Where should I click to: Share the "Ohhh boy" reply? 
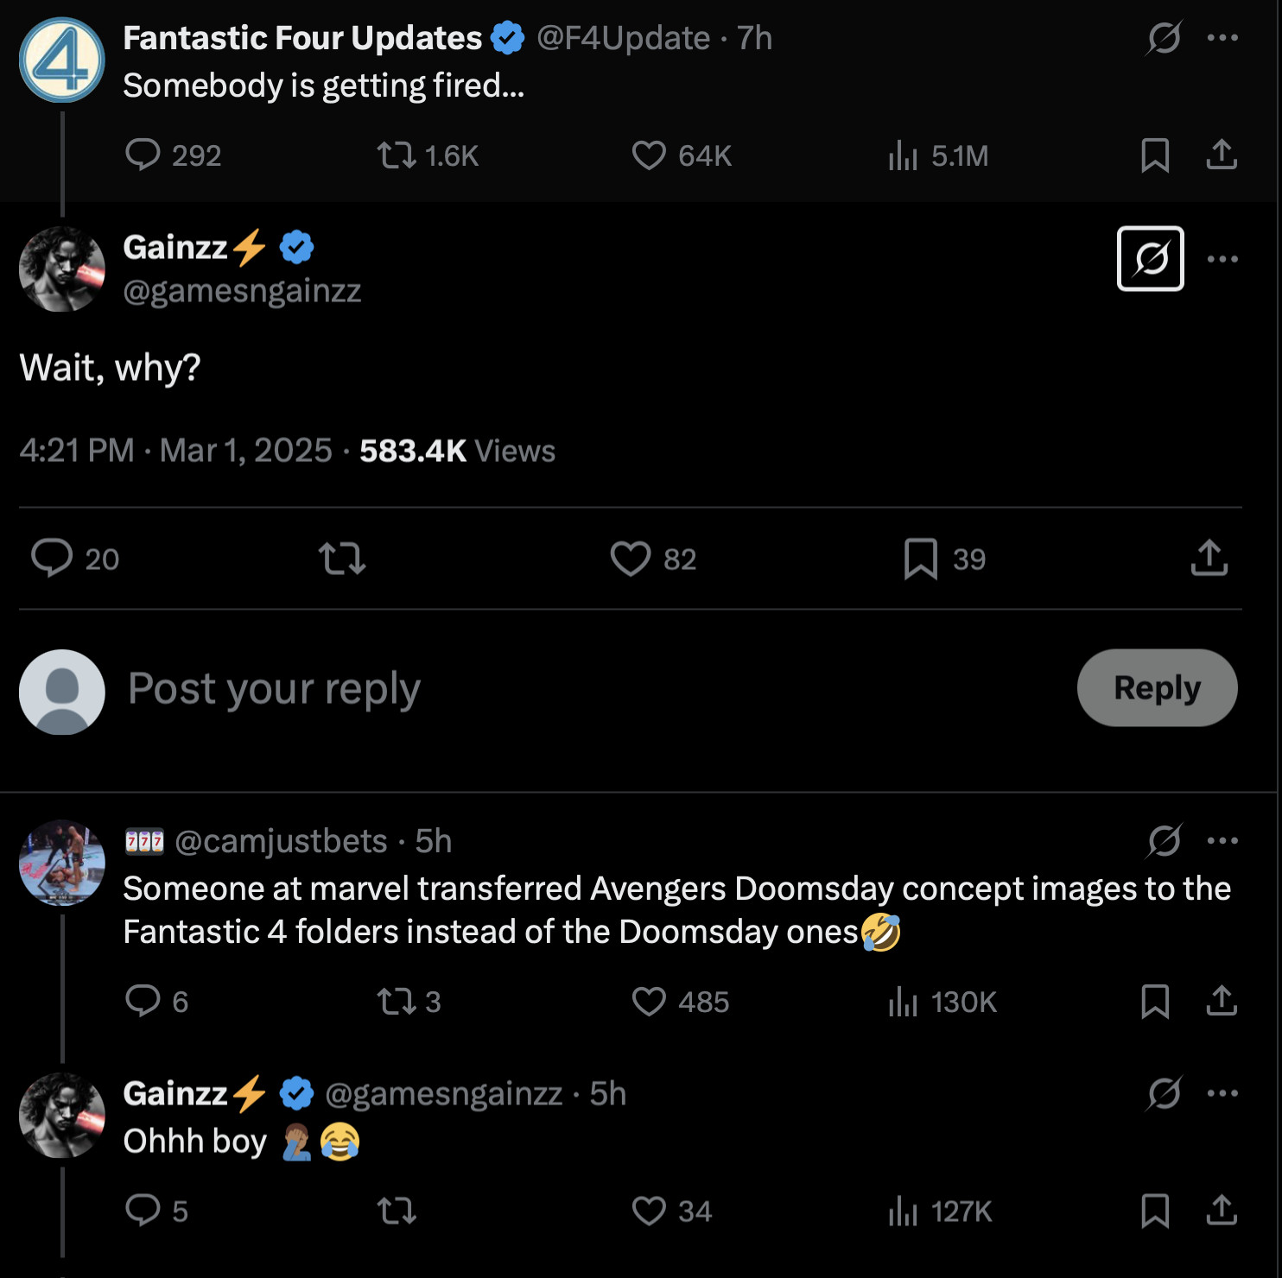[x=1222, y=1211]
